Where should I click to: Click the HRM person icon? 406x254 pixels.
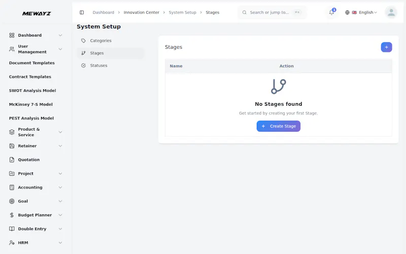[12, 243]
